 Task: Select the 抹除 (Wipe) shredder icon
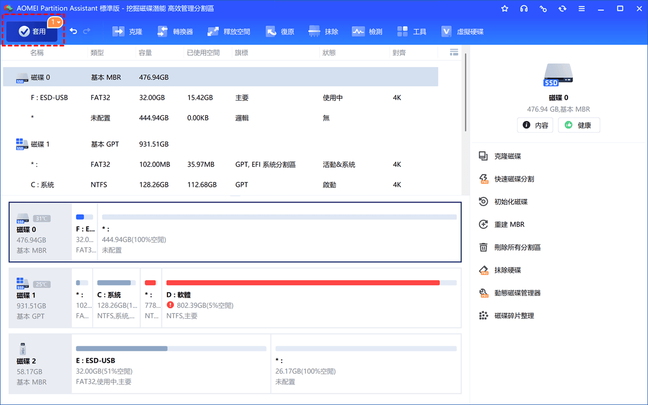click(314, 32)
